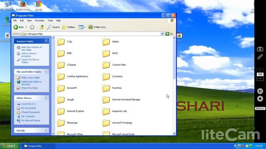Viewport: 266px width, 149px height.
Task: Click the Program Files taskbar button
Action: tap(38, 146)
